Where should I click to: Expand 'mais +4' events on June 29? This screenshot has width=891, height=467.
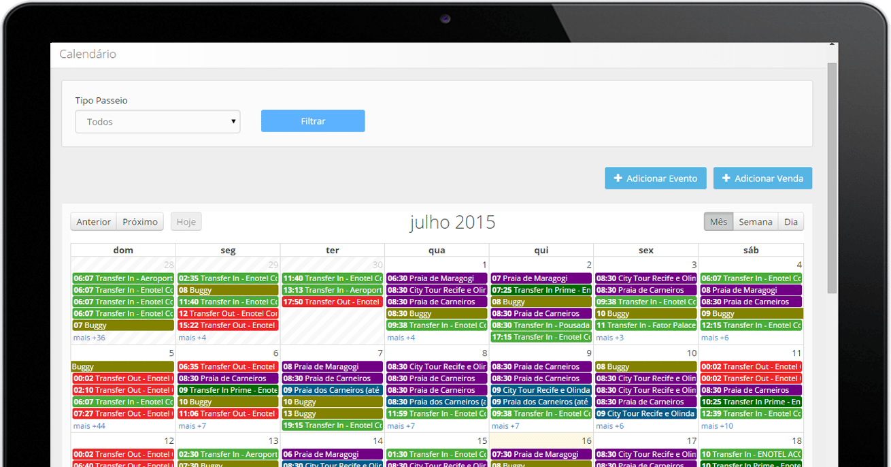[x=192, y=338]
